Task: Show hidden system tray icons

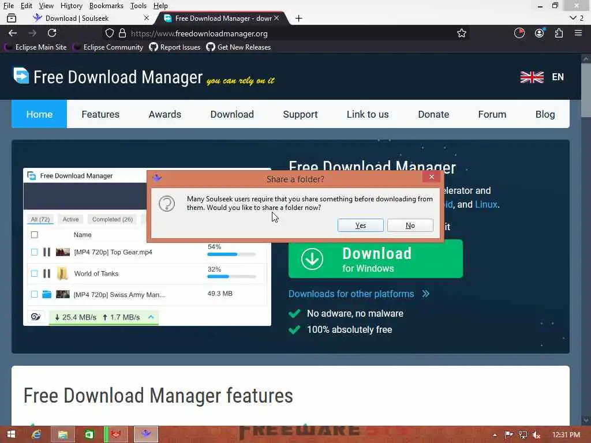Action: pos(495,435)
